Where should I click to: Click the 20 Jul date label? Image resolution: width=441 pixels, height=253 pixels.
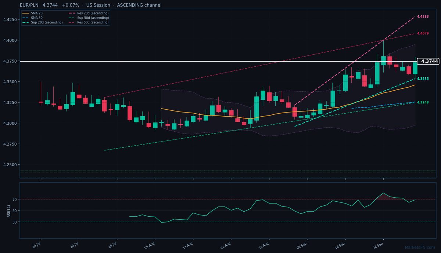pos(75,245)
